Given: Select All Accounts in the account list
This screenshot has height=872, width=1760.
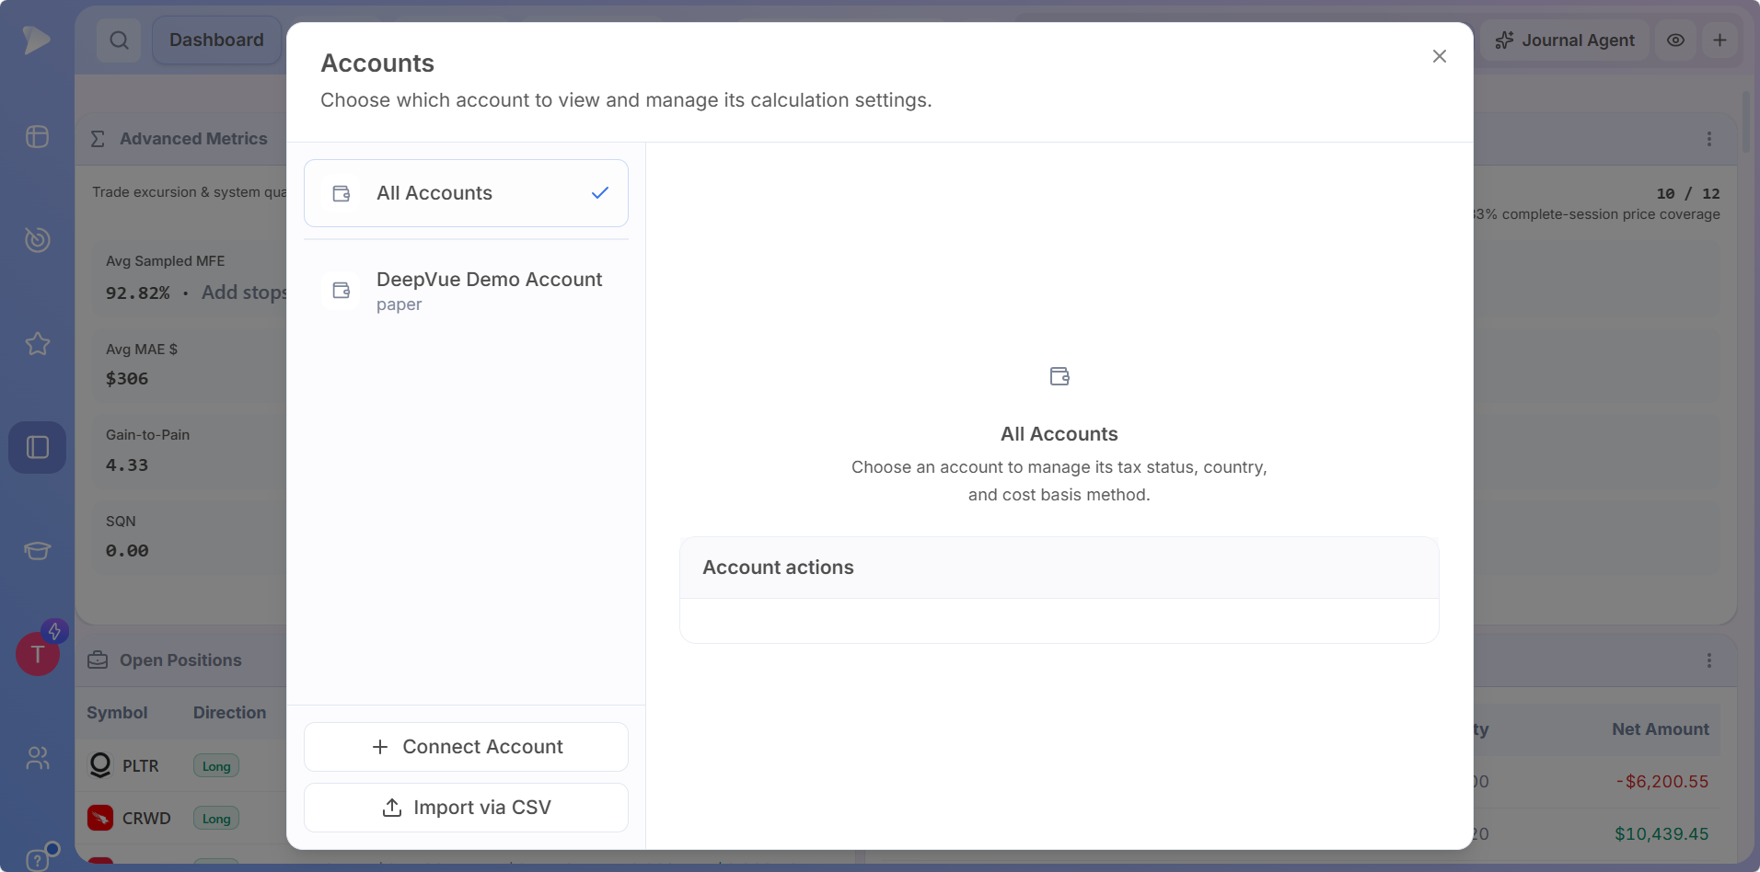Looking at the screenshot, I should pos(466,193).
